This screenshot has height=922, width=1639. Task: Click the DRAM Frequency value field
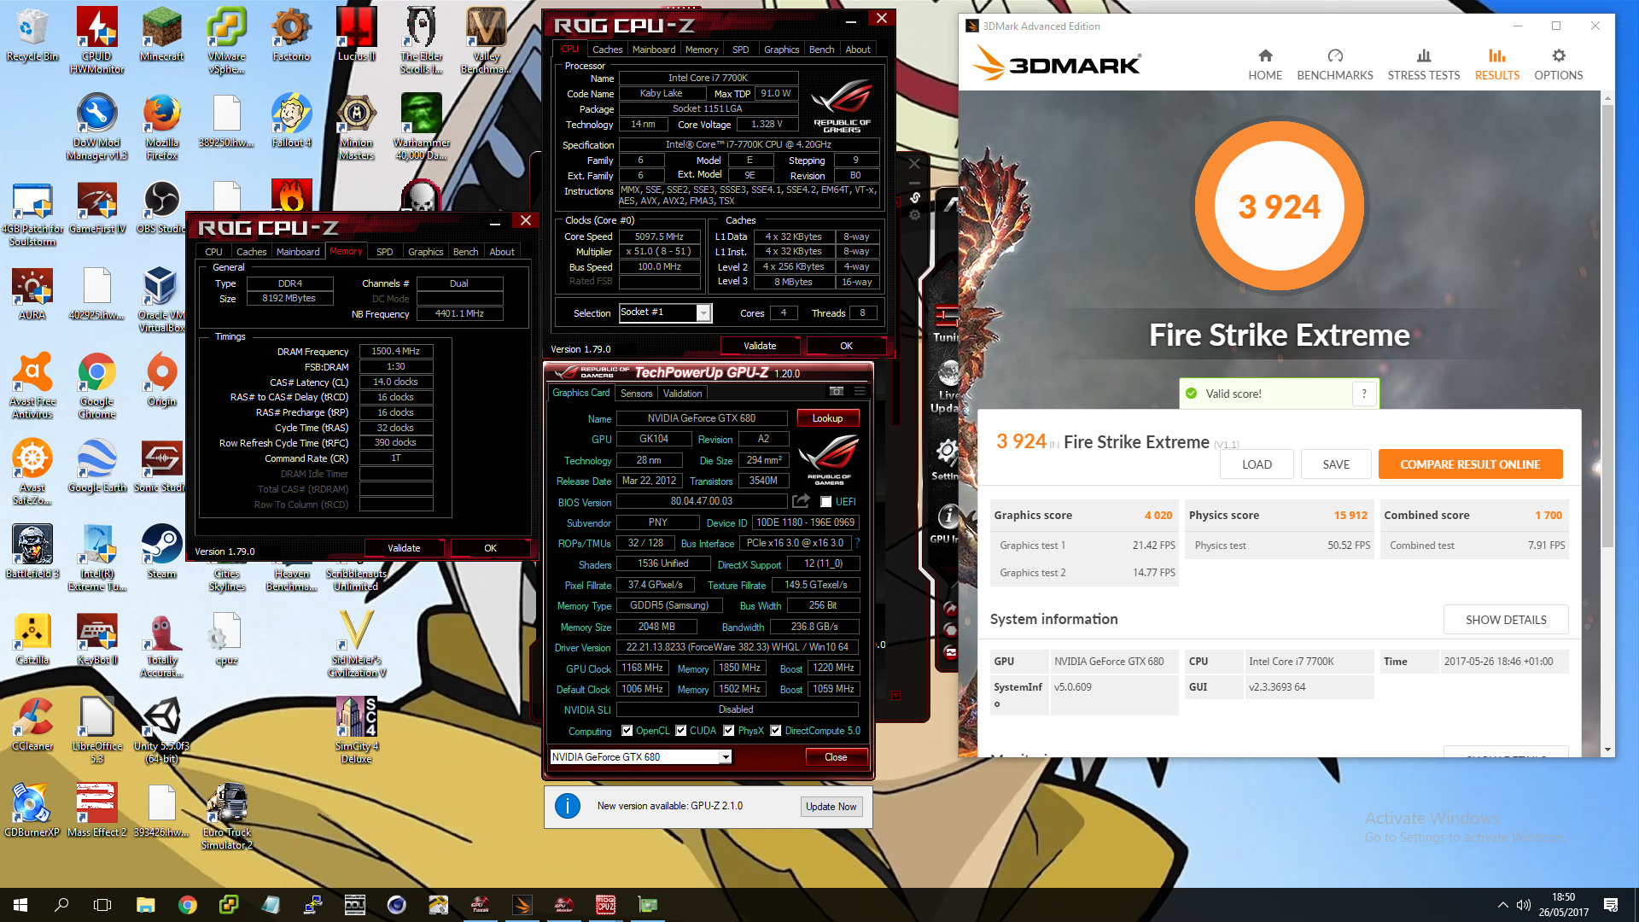[x=396, y=351]
